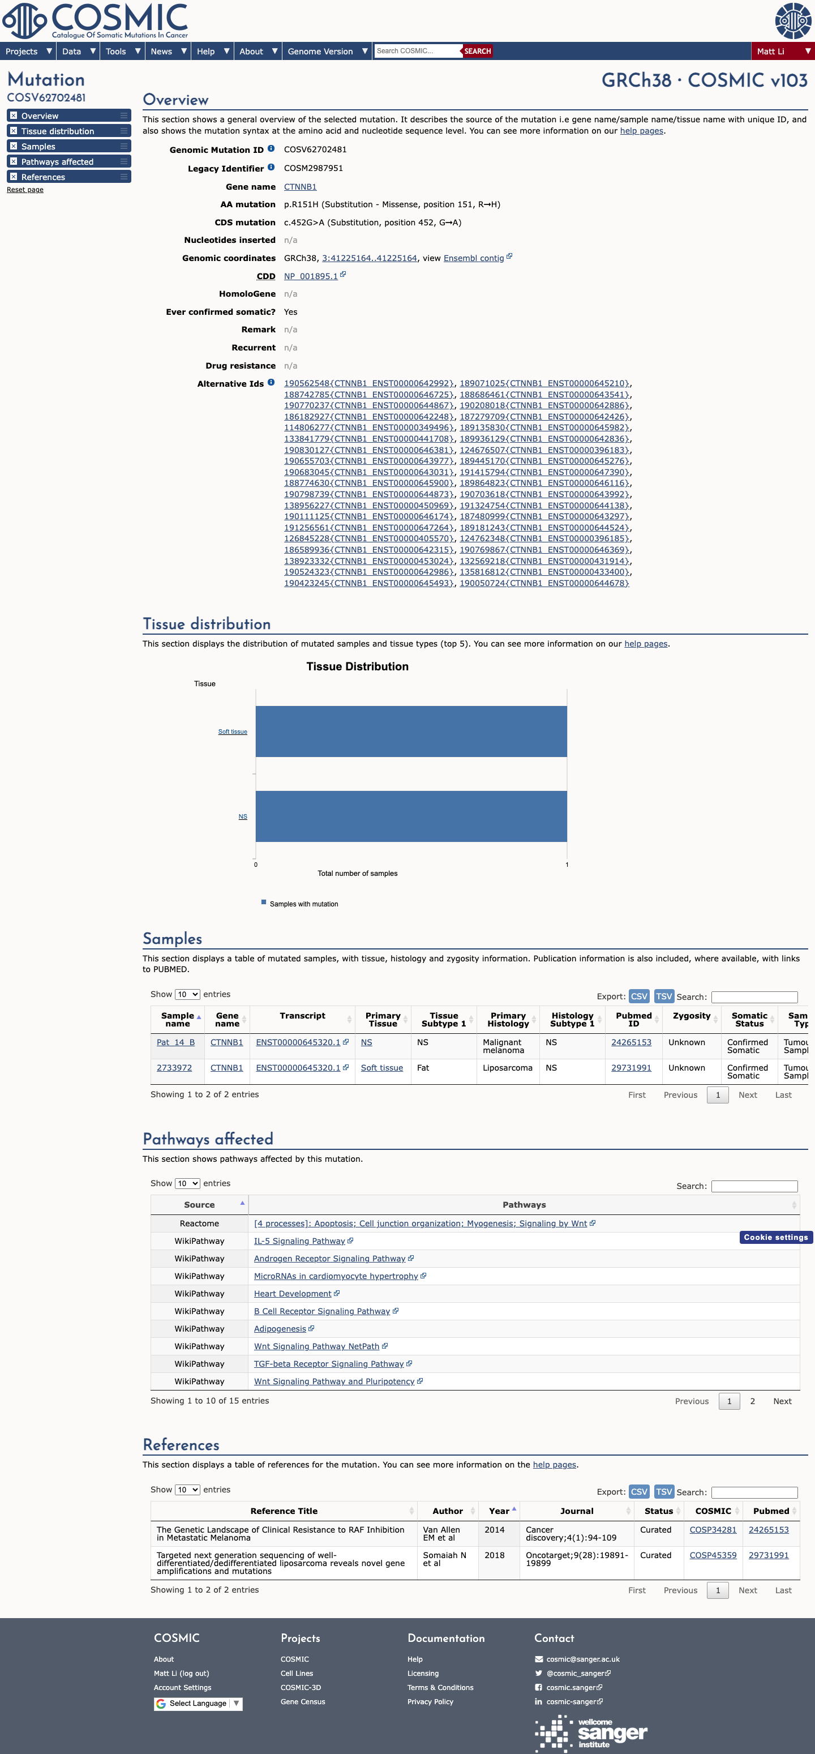Screen dimensions: 815x1754
Task: Expand the Matt Li account menu
Action: click(x=783, y=51)
